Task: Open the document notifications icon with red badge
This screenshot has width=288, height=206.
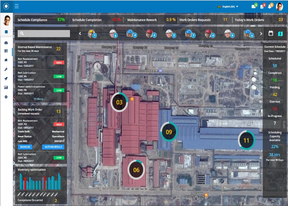Action: 262,7
